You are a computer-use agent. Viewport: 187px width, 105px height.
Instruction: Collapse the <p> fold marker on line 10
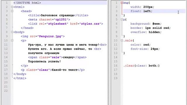(12, 41)
